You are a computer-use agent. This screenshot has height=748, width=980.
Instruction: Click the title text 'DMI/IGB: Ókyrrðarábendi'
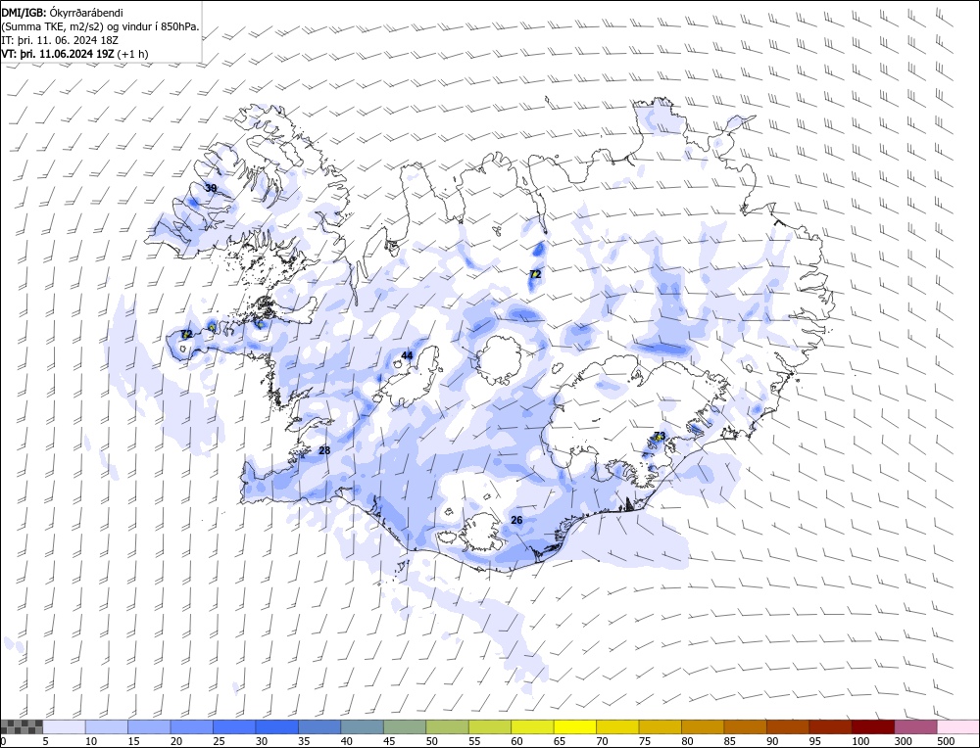pyautogui.click(x=63, y=13)
